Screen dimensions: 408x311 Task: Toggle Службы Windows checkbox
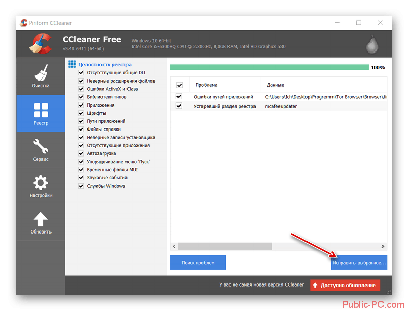click(81, 186)
